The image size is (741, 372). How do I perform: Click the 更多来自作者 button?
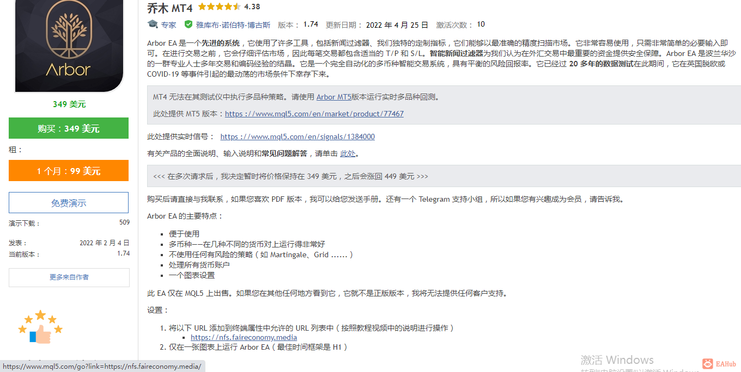coord(69,277)
